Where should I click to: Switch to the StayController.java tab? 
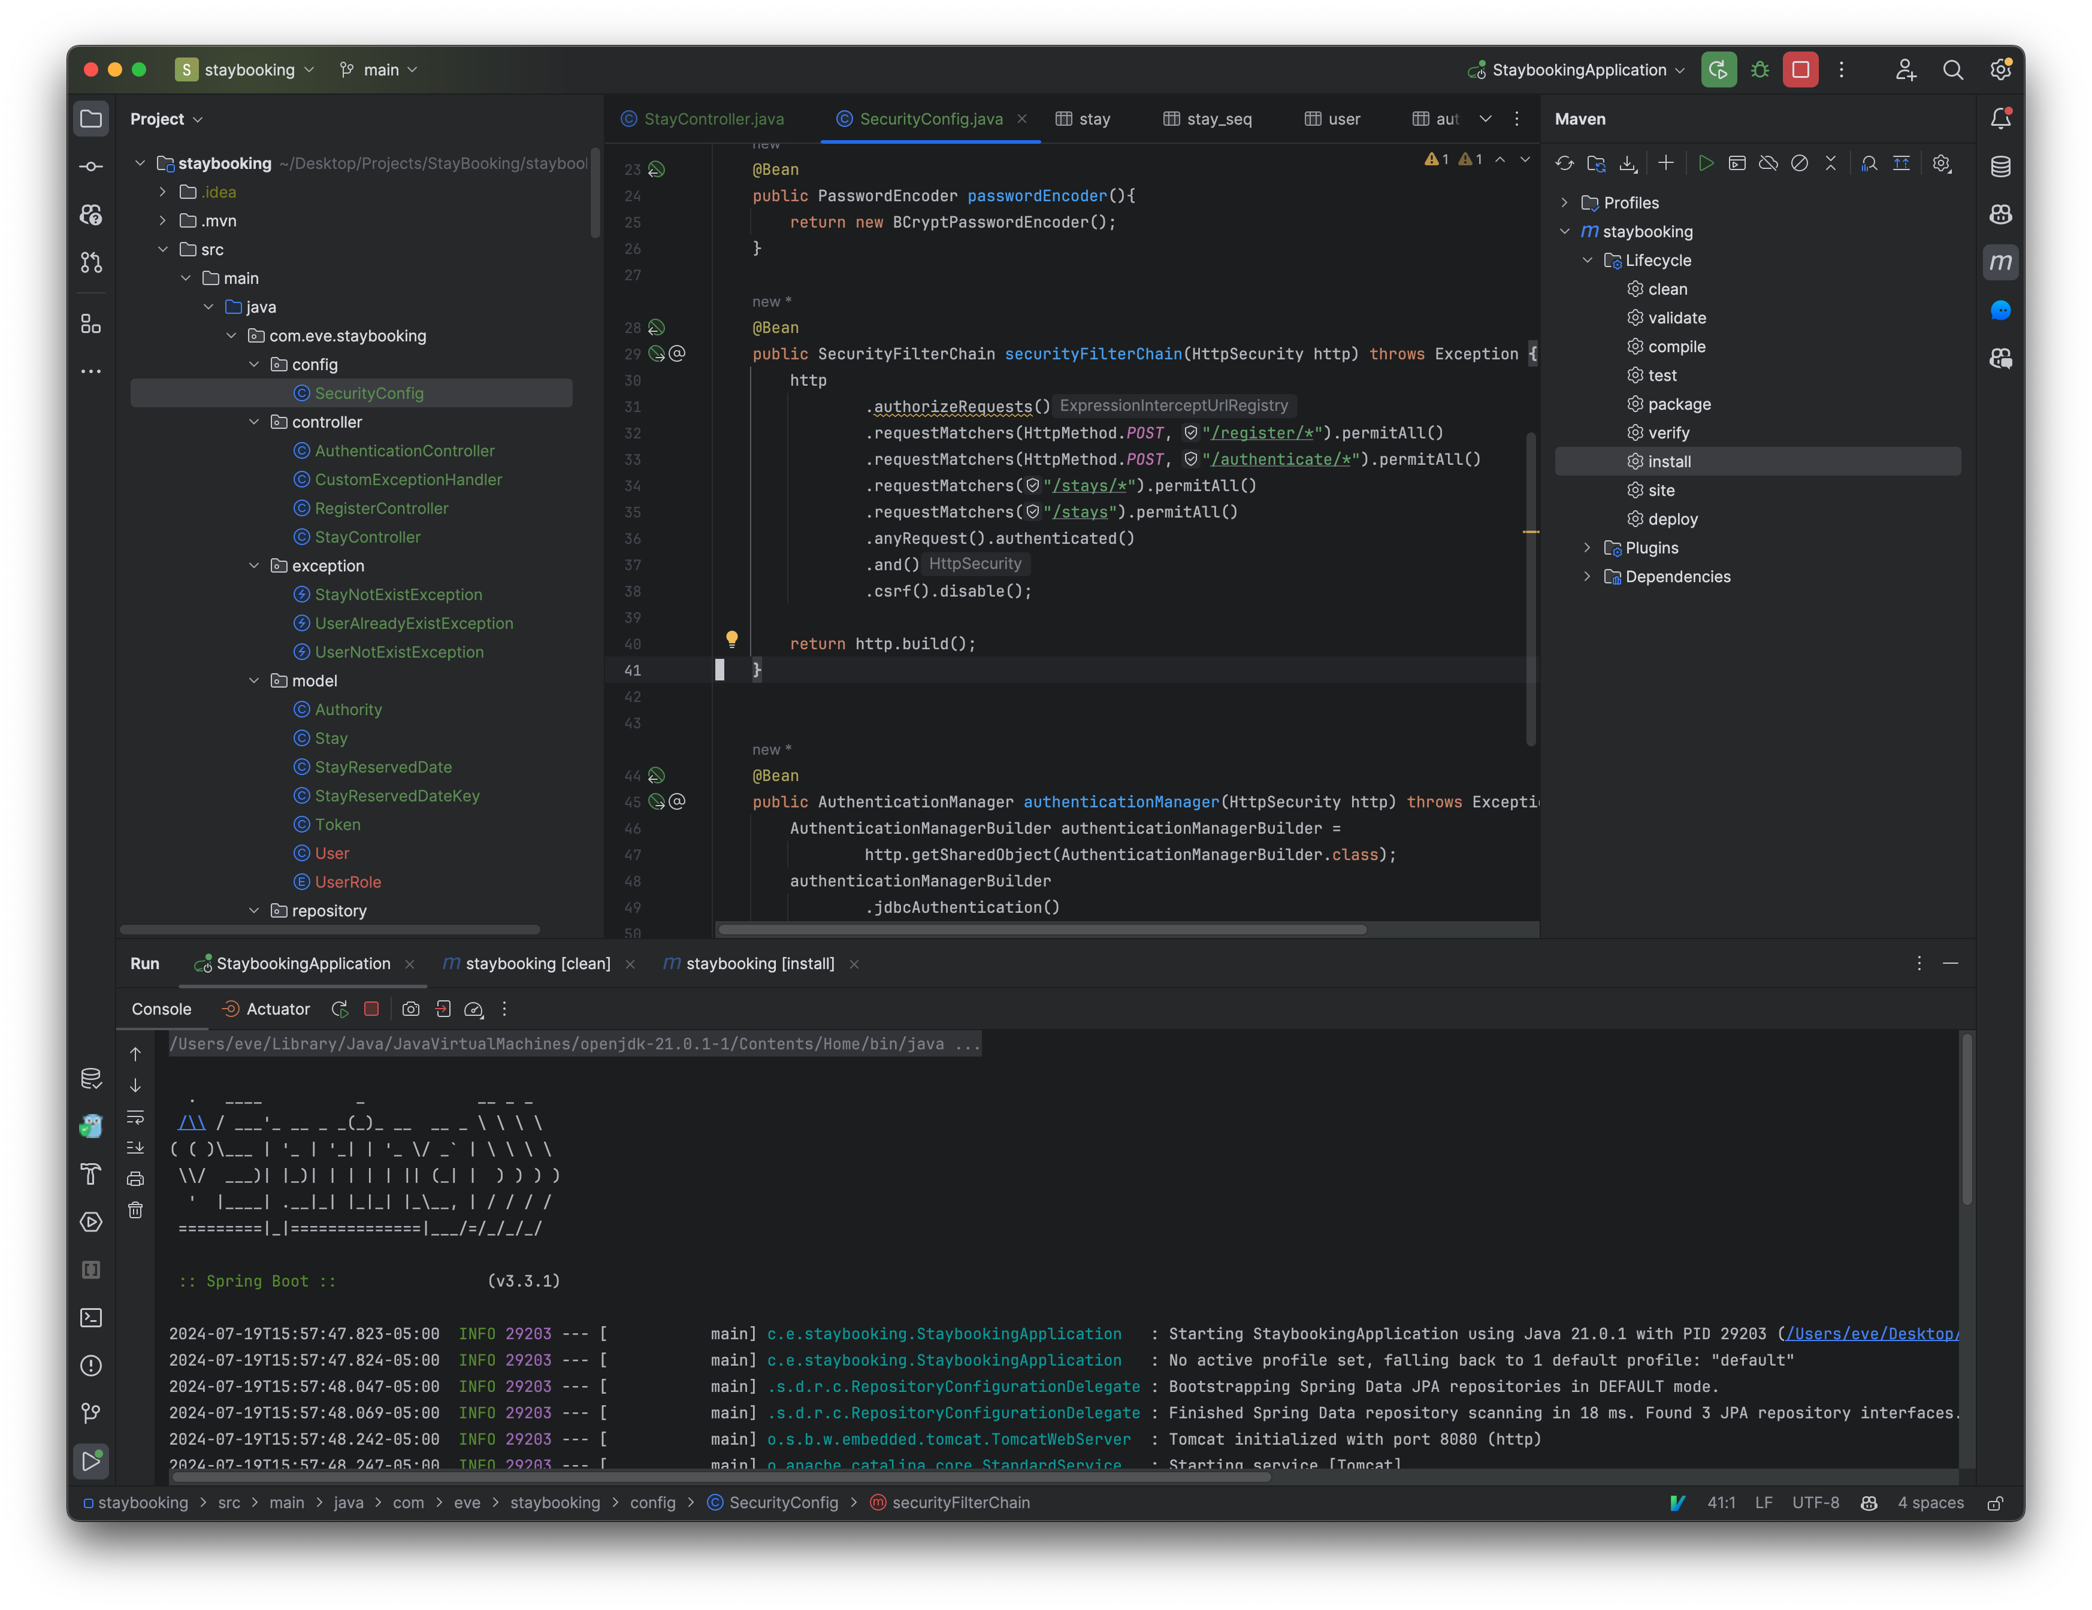714,119
